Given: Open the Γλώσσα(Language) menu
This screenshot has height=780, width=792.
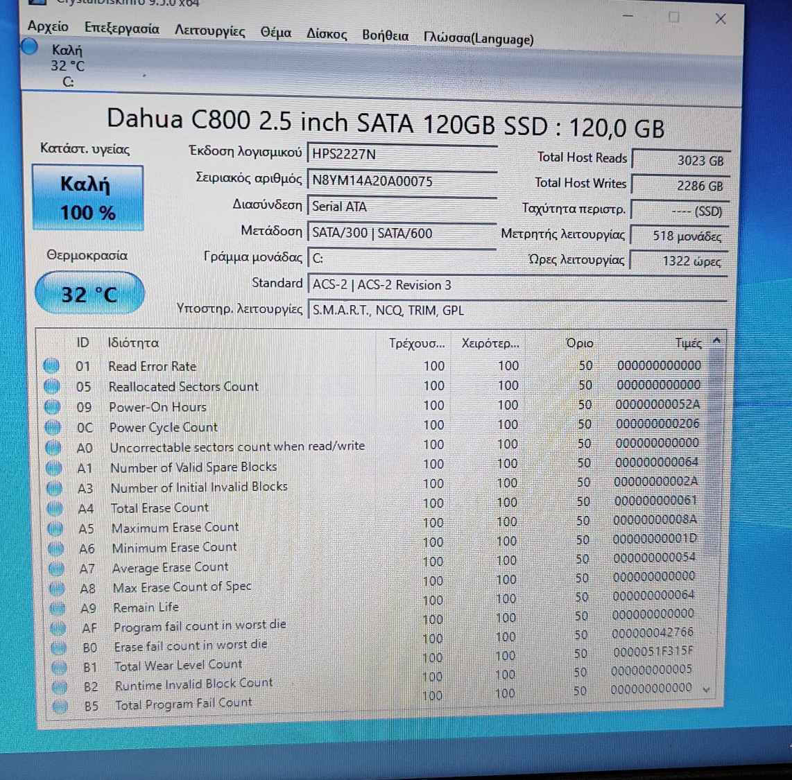Looking at the screenshot, I should pos(479,39).
